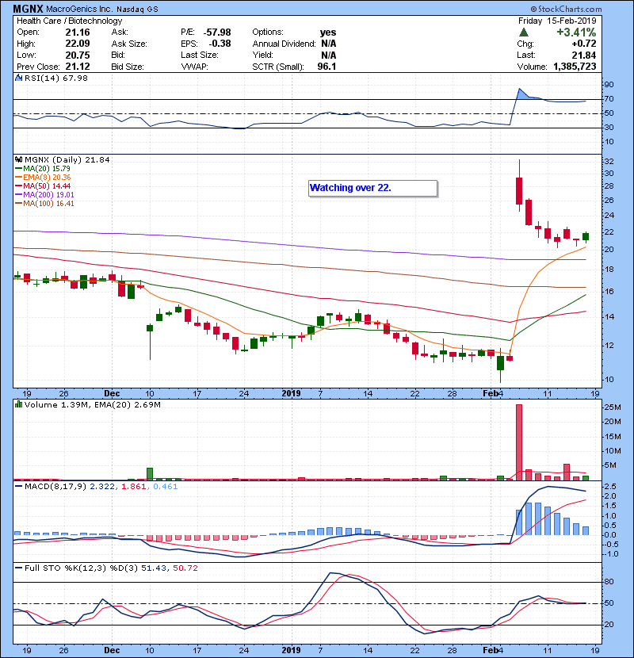Click the MA(100) 16.41 legend text
The image size is (634, 658).
pyautogui.click(x=48, y=204)
